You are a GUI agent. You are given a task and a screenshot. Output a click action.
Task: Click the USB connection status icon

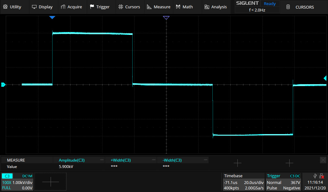(x=315, y=176)
